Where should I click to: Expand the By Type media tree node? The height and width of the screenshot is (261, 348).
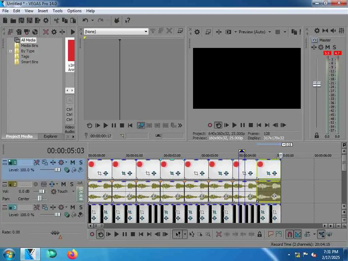pyautogui.click(x=11, y=51)
